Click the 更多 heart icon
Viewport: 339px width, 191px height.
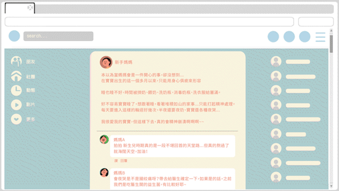click(16, 119)
